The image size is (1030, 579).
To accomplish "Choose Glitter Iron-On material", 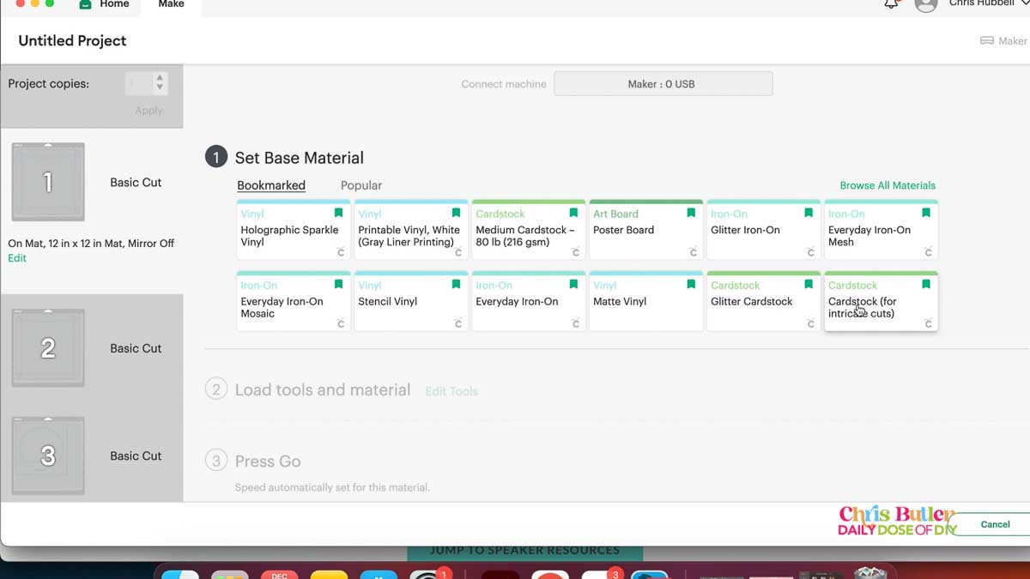I will pyautogui.click(x=763, y=230).
